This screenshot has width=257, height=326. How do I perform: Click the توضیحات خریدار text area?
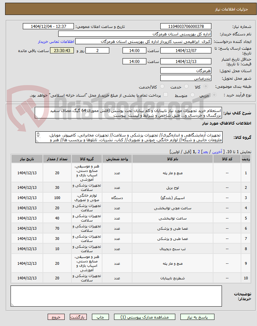coord(116,296)
